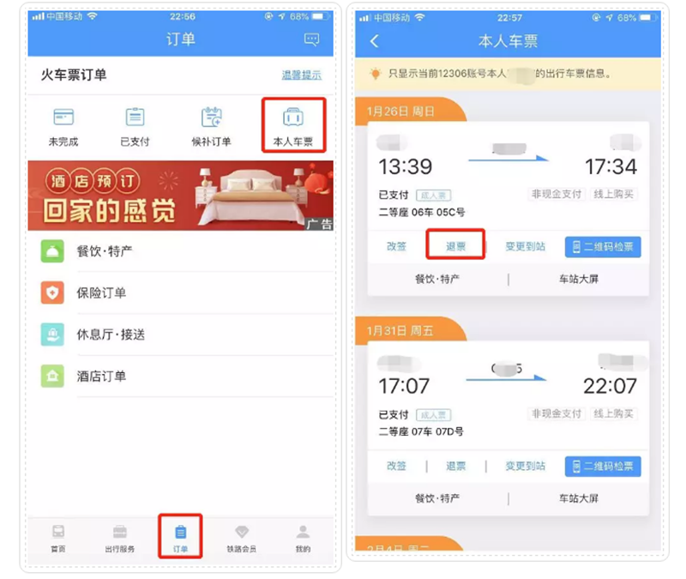Switch to the 出行服务 travel services tab
This screenshot has width=686, height=579.
[119, 539]
